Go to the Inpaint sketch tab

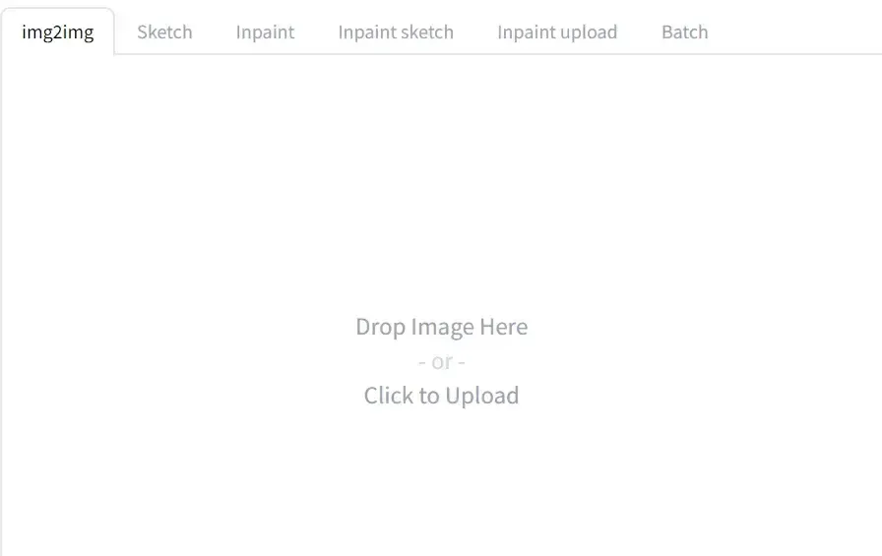coord(396,32)
